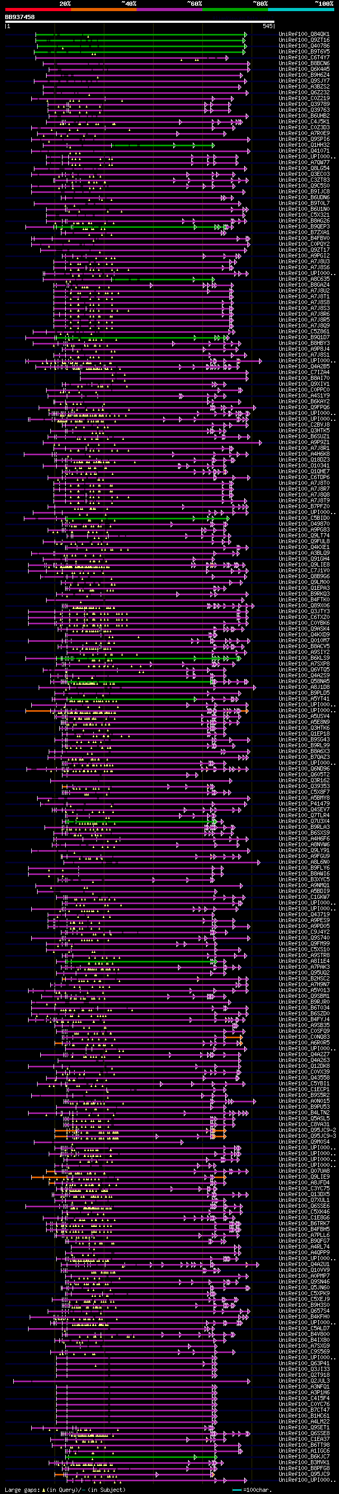Select the UniRef100_C4J5K1 label
Screen dimensions: 339x1494
304,122
